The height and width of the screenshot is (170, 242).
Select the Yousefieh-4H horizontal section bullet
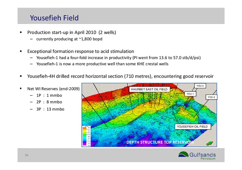(120, 76)
